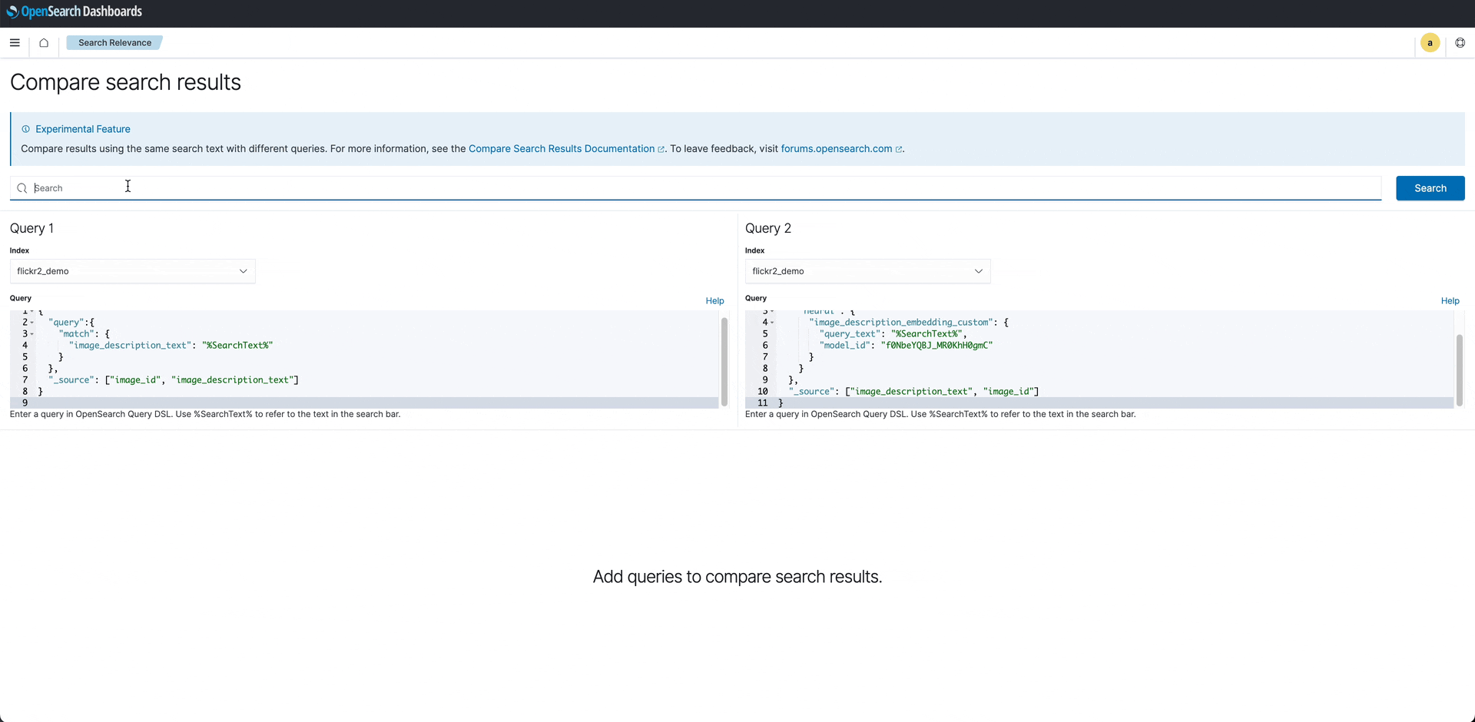Collapse the query fold at line 2

[33, 323]
